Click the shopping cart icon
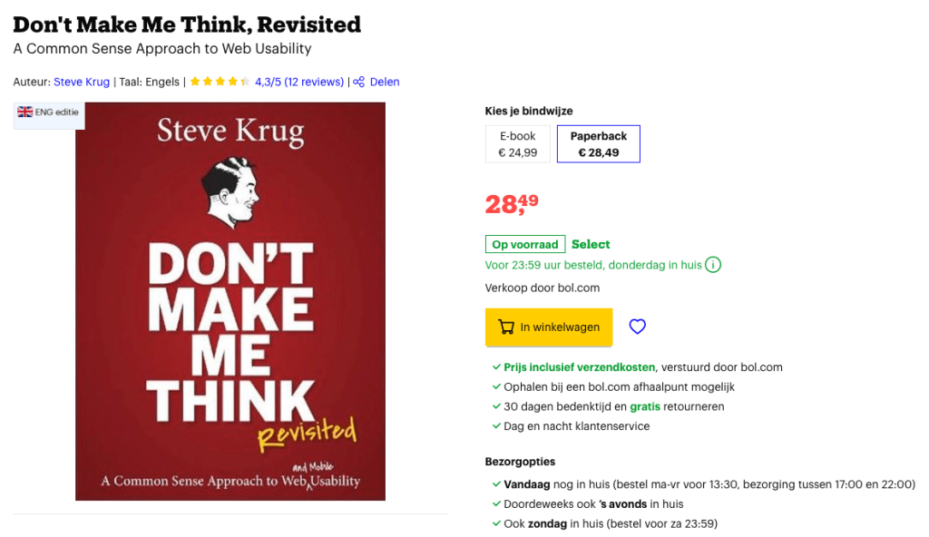The height and width of the screenshot is (537, 929). tap(505, 327)
